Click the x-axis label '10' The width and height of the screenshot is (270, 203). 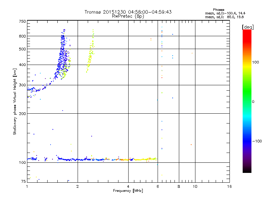[x=195, y=186]
